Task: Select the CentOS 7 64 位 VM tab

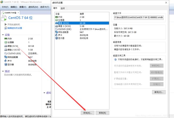Action: [10, 13]
